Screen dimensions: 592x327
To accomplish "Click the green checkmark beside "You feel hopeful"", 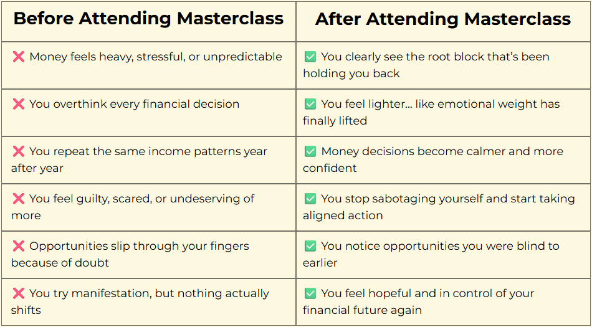I will [x=310, y=294].
